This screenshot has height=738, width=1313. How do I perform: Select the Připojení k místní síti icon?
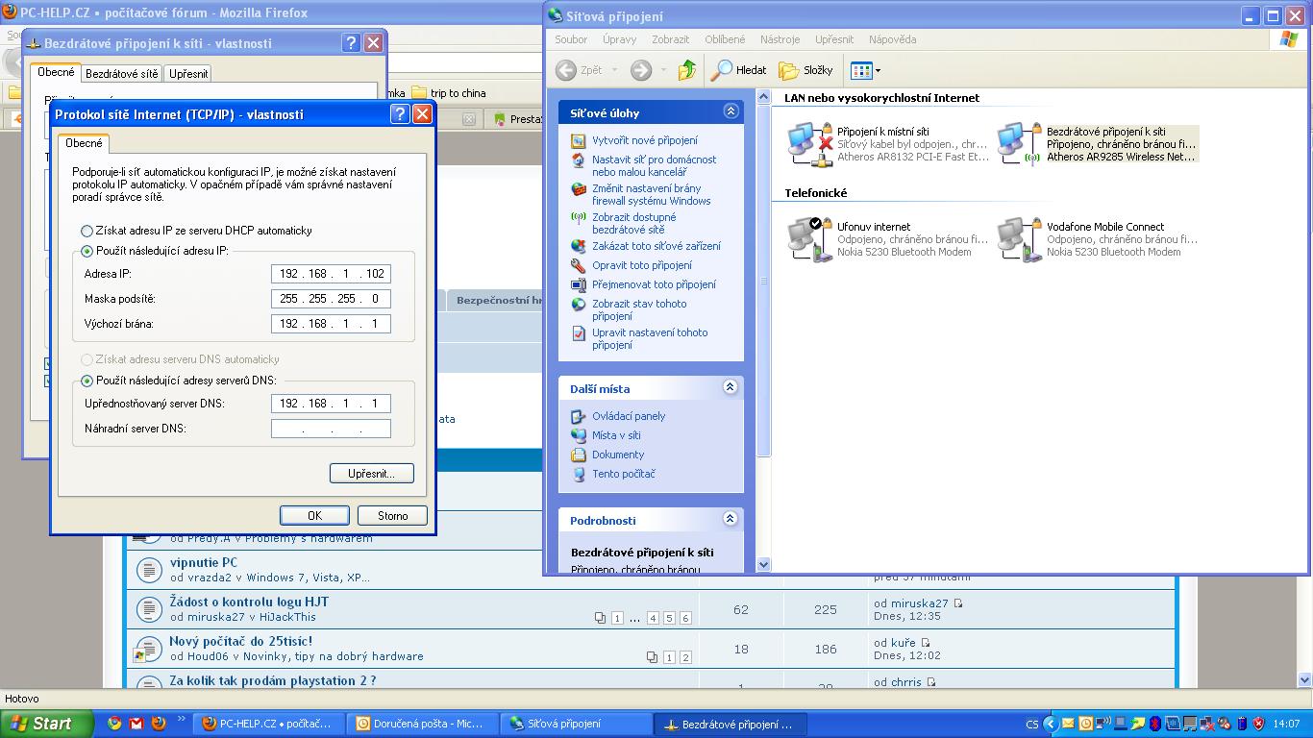point(809,144)
